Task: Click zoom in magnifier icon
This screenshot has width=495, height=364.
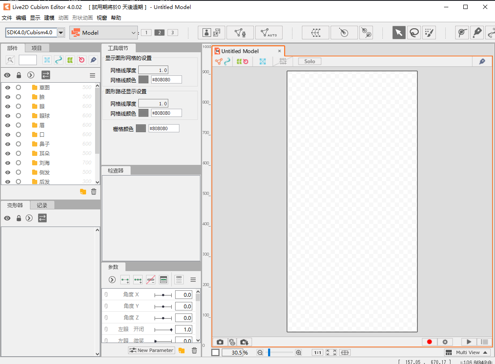Action: tap(298, 352)
